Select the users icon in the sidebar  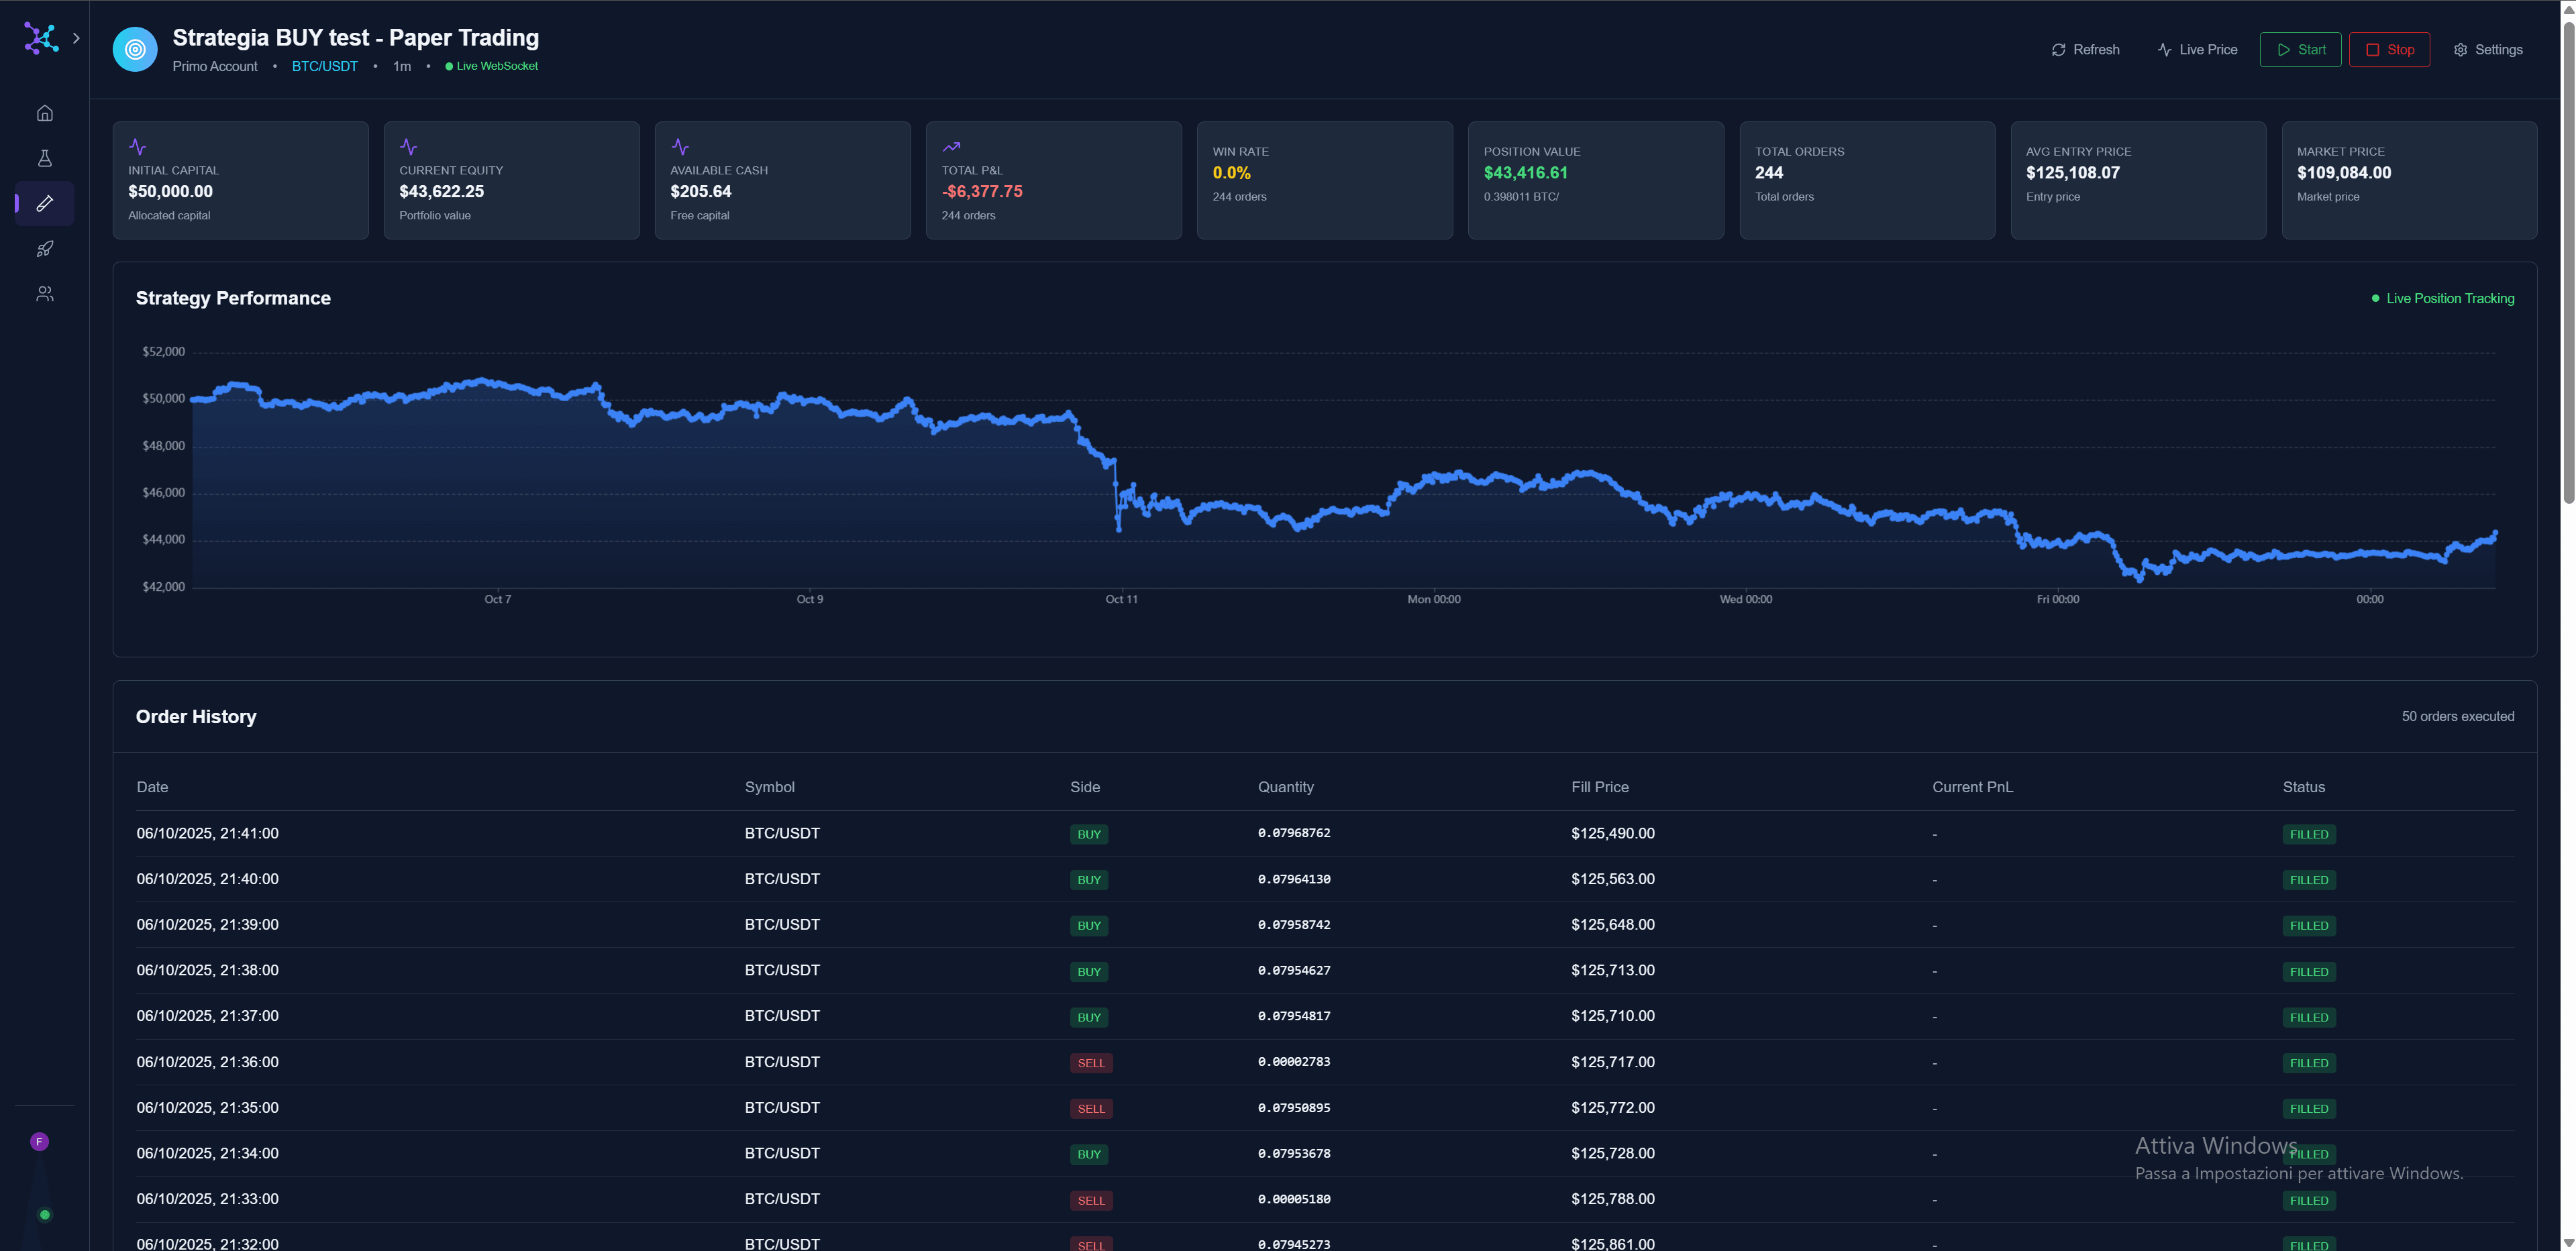pos(44,293)
